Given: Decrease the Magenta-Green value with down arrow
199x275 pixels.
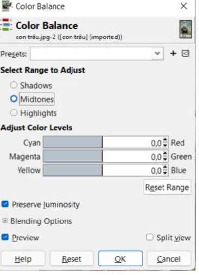Looking at the screenshot, I should [165, 159].
